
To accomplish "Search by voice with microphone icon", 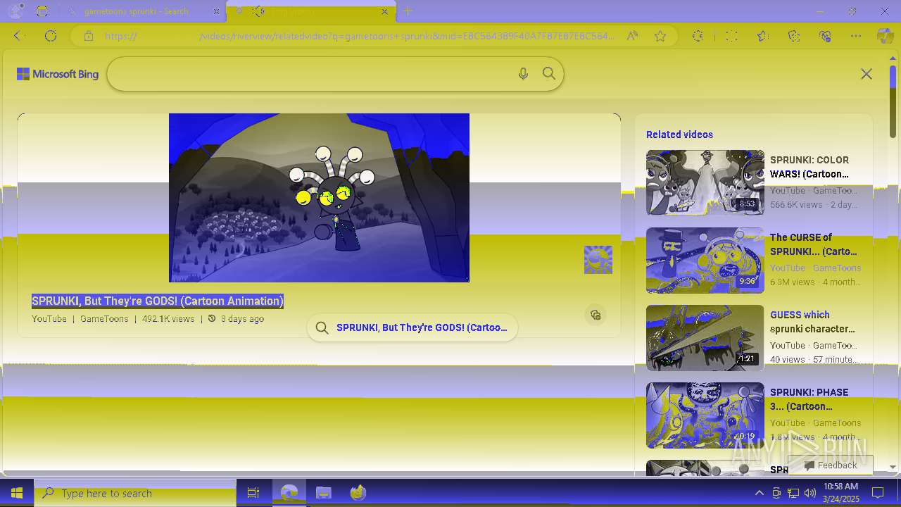I will click(523, 74).
